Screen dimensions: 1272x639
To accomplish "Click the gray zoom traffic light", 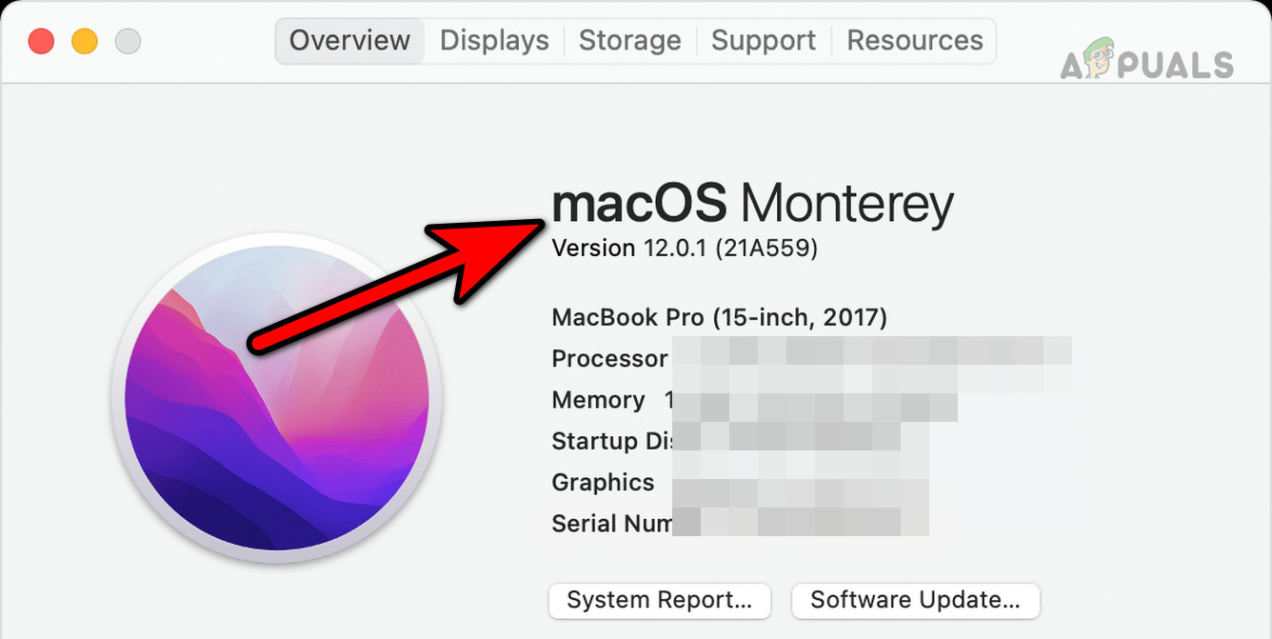I will [128, 41].
